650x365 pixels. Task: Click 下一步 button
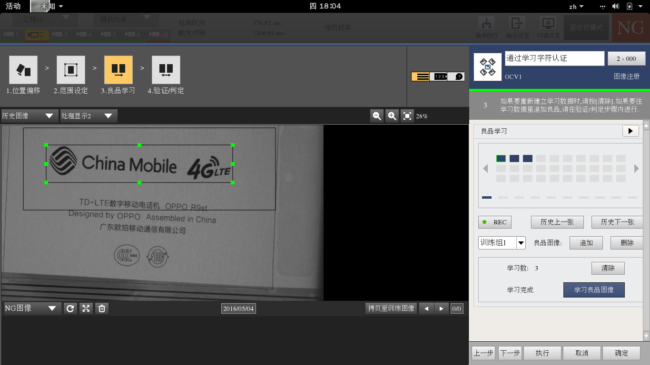510,353
